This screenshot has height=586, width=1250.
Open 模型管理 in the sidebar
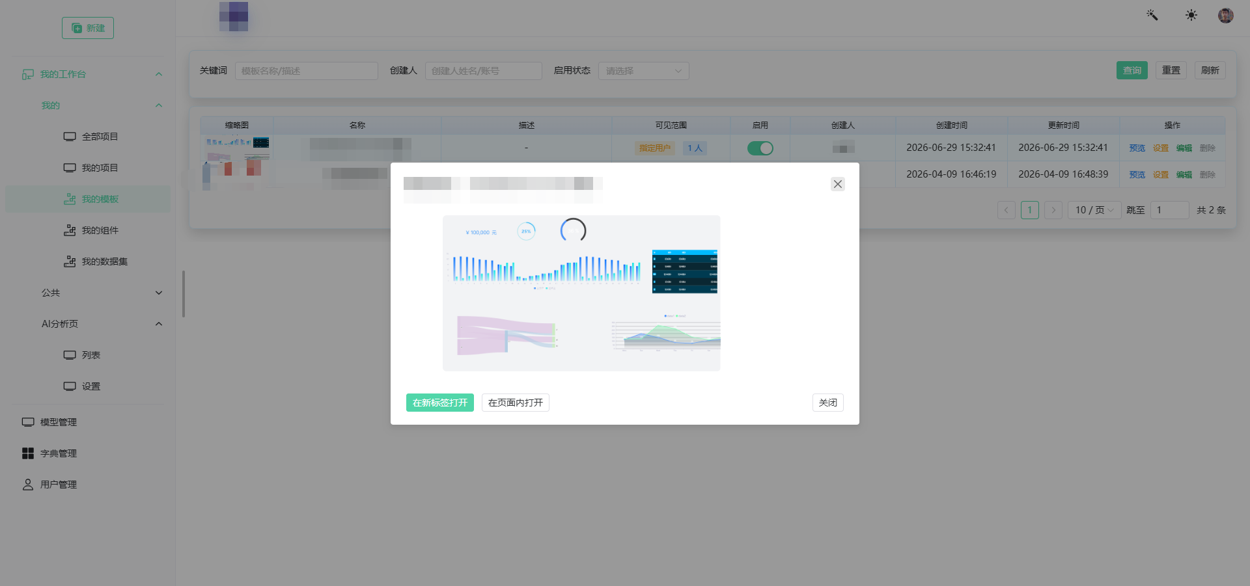tap(88, 422)
